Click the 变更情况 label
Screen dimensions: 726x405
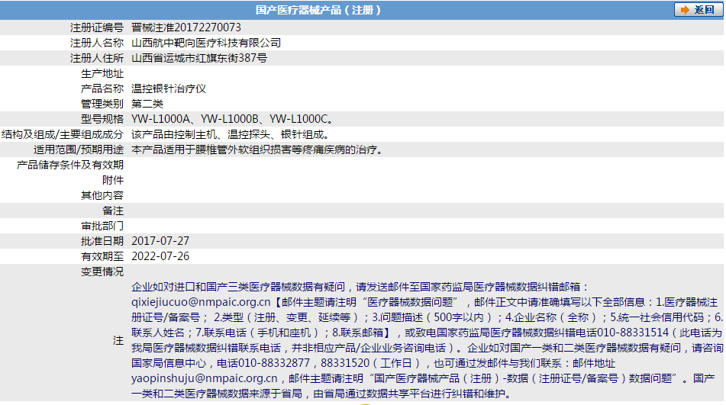coord(102,272)
